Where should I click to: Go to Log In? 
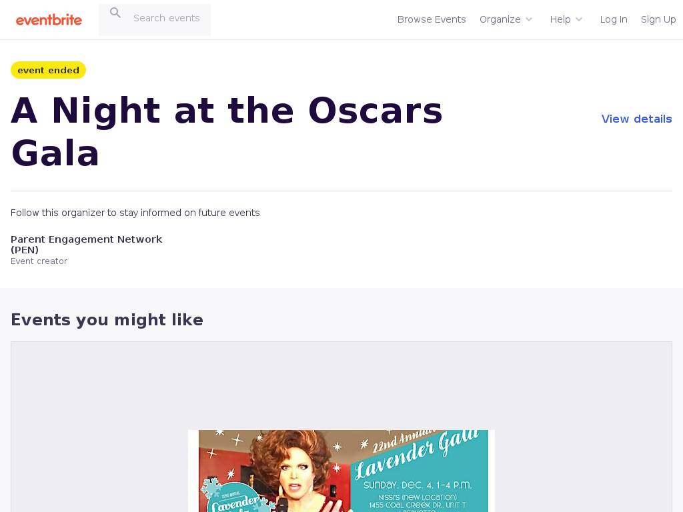(x=614, y=19)
